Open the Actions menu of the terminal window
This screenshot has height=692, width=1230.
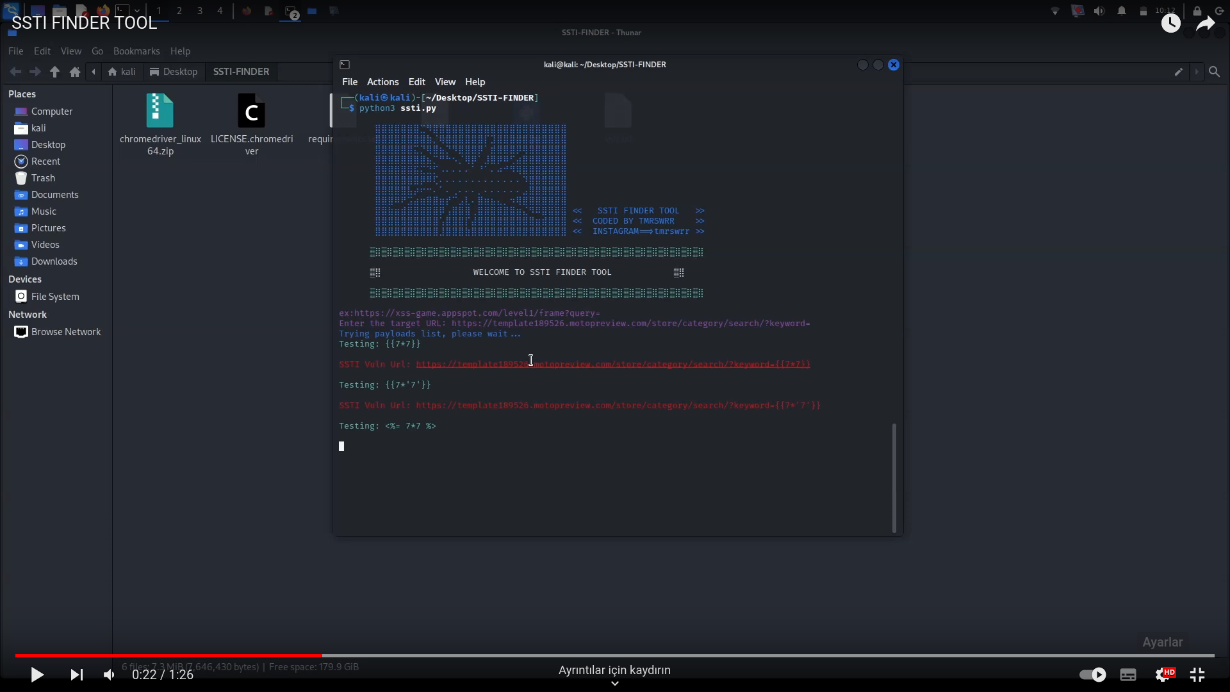382,82
